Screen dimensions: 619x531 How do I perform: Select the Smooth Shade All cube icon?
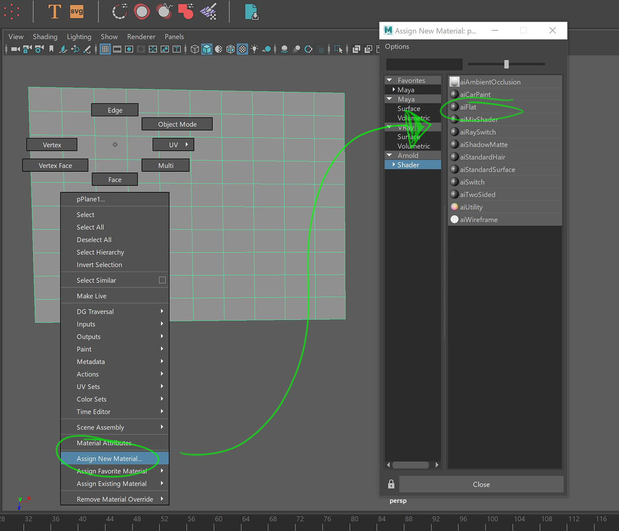207,49
